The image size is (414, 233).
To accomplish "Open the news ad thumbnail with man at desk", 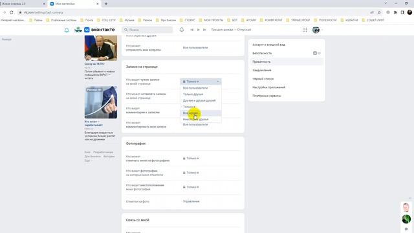I will 101,48.
